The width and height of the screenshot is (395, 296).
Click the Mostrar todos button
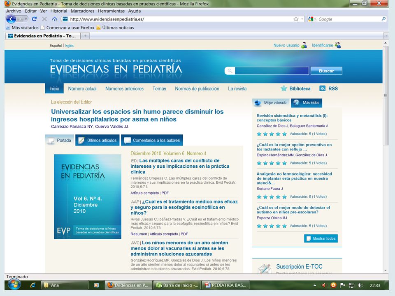pos(321,238)
